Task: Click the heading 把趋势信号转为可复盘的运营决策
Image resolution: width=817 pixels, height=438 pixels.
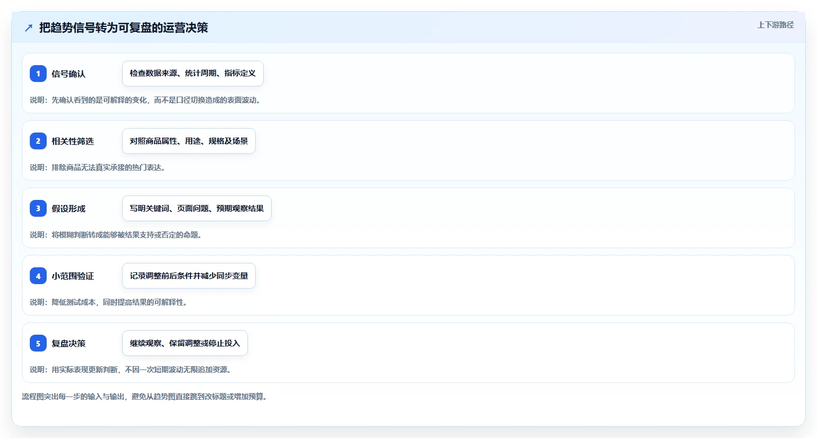Action: [x=124, y=28]
